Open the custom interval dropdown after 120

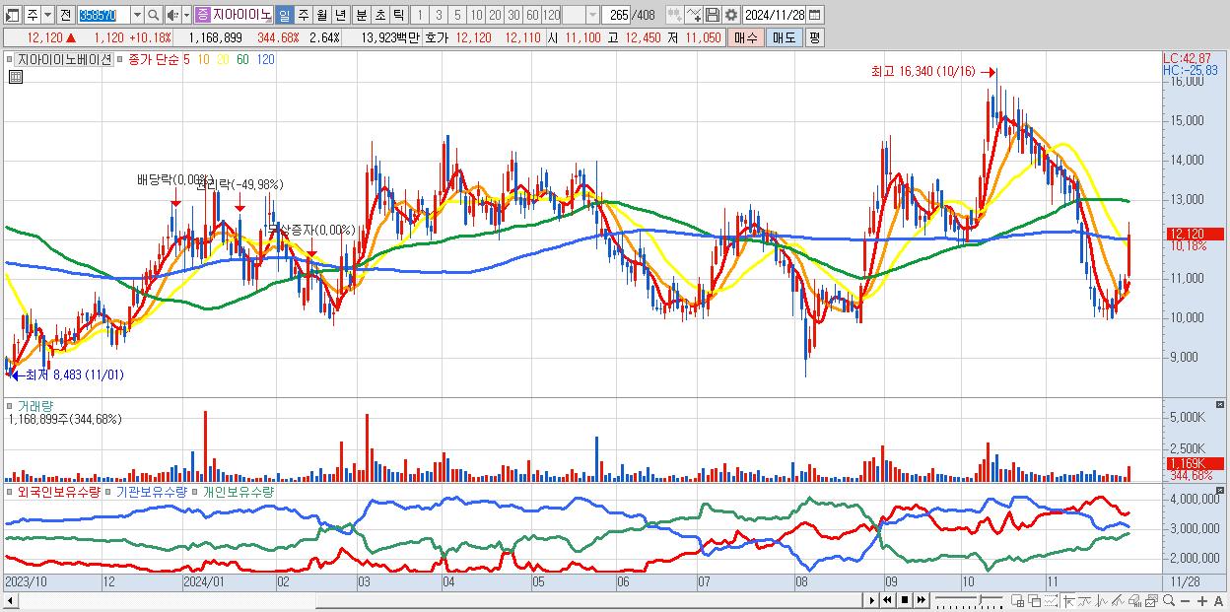click(x=592, y=15)
